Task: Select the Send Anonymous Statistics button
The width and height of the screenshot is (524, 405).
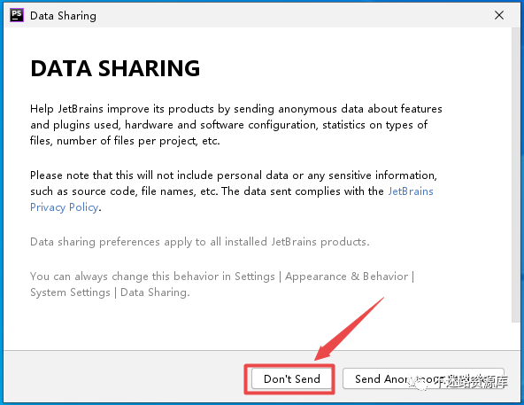Action: [x=423, y=378]
